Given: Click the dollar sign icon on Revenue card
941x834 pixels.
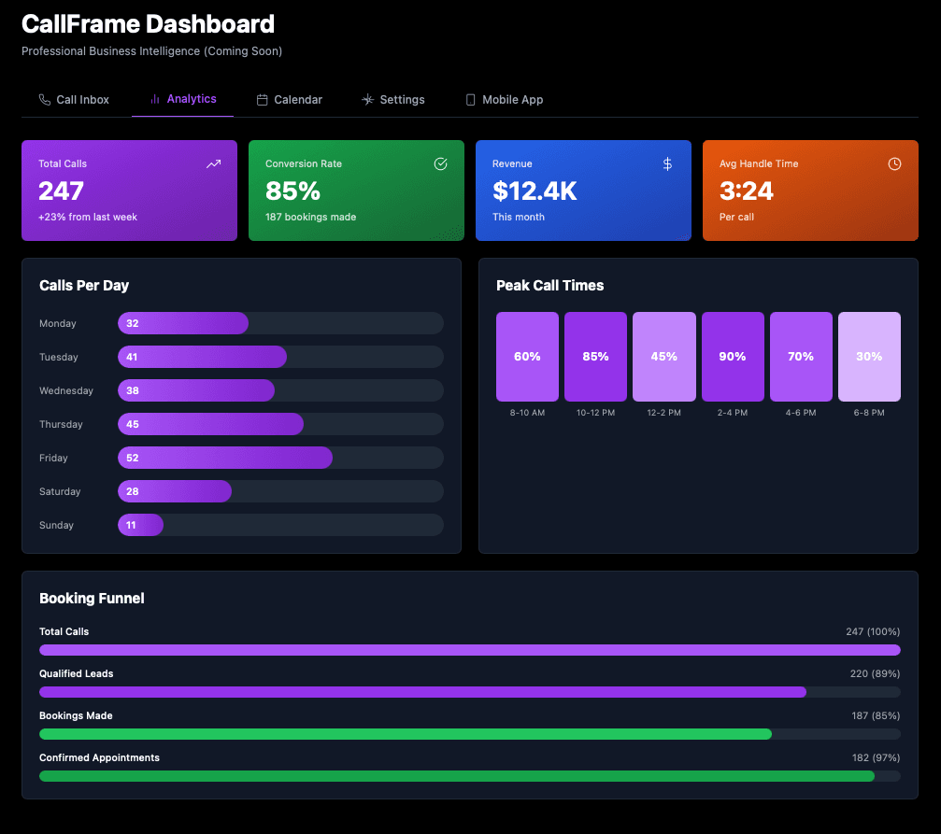Looking at the screenshot, I should coord(667,163).
